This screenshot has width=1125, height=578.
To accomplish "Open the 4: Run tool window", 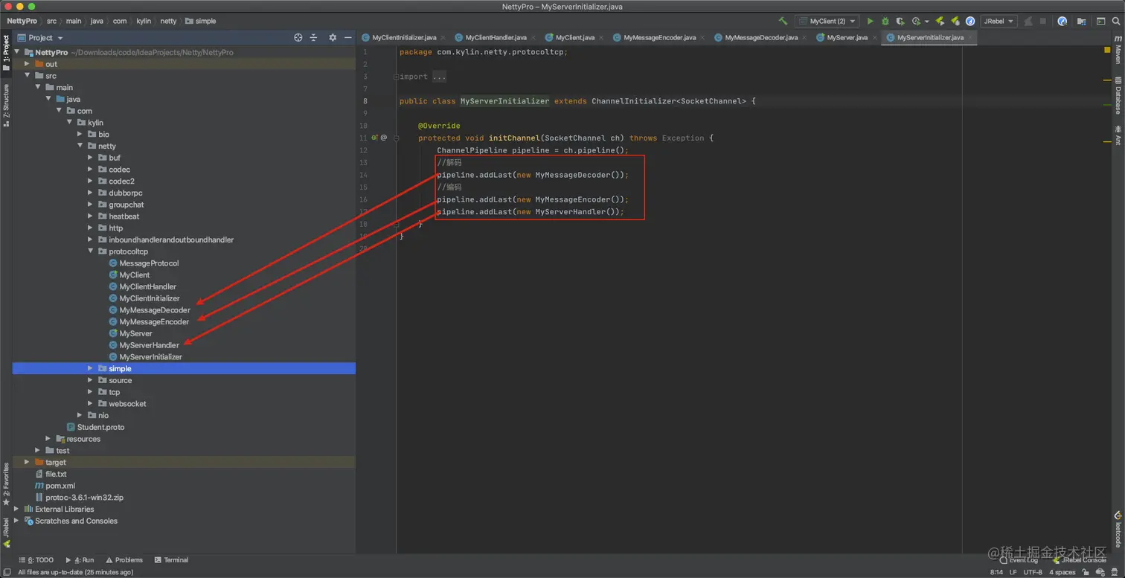I will 80,560.
